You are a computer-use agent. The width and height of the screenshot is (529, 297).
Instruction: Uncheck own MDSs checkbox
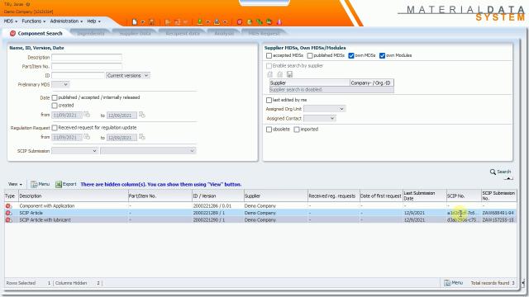click(351, 55)
